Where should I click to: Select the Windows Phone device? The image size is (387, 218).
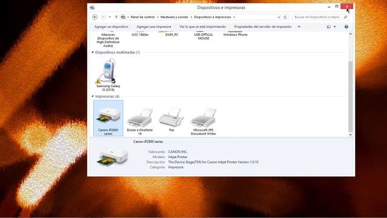(235, 35)
